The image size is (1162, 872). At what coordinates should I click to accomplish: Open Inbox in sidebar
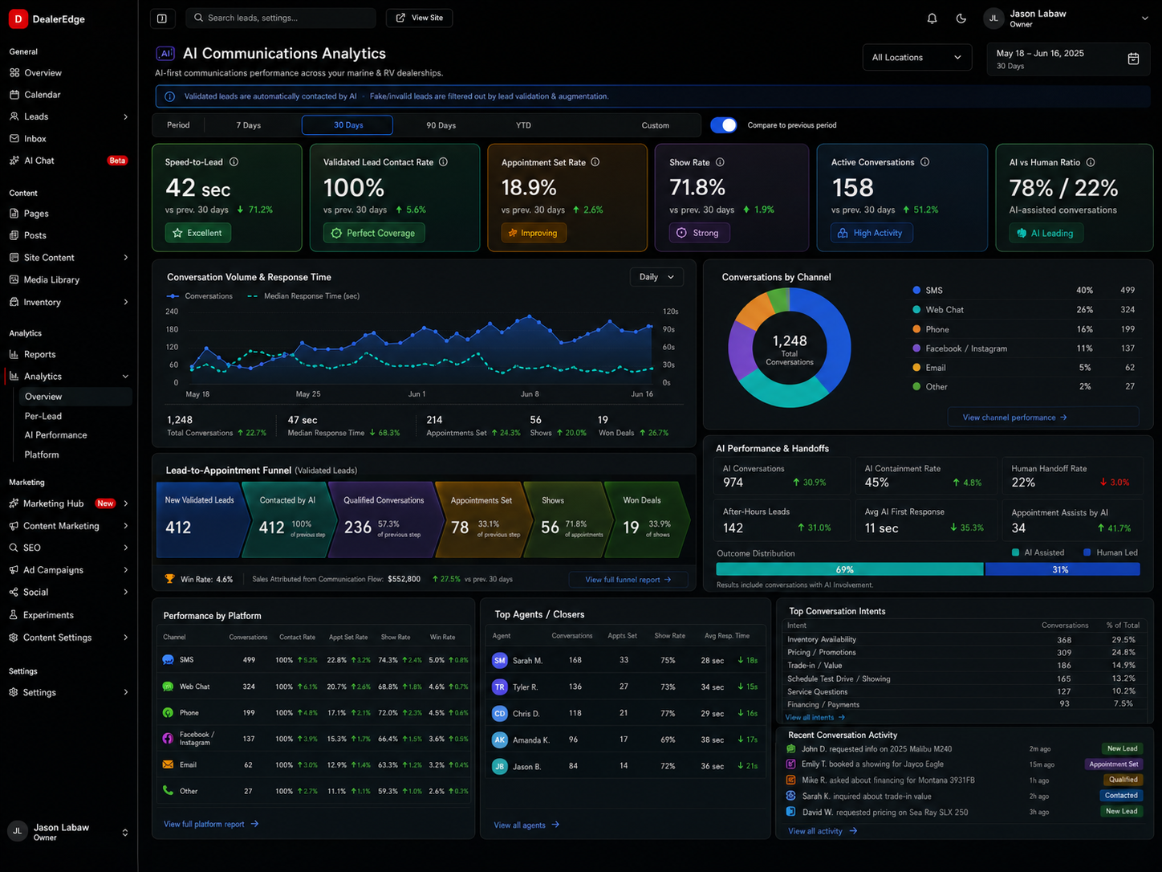tap(35, 139)
